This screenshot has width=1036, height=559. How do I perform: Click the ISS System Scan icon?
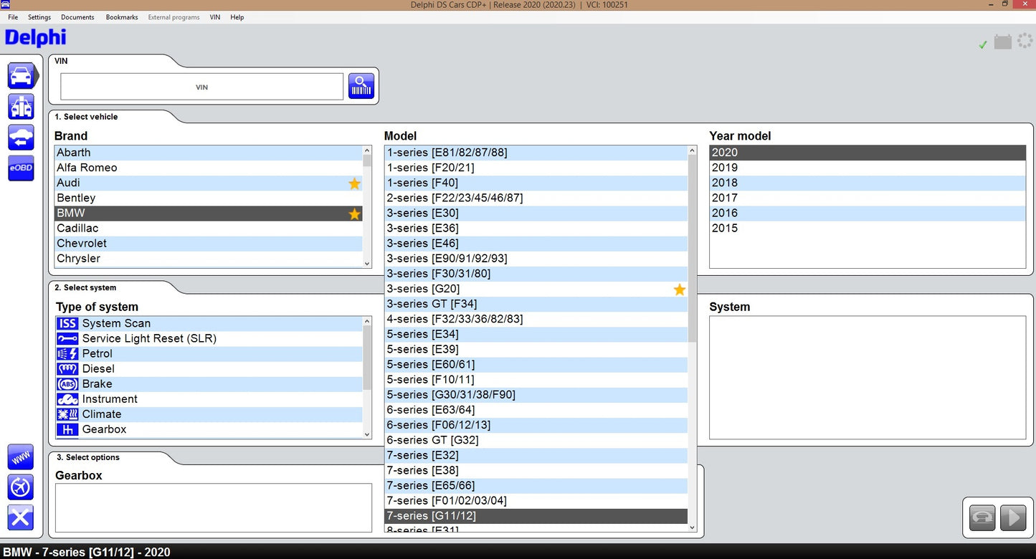67,323
